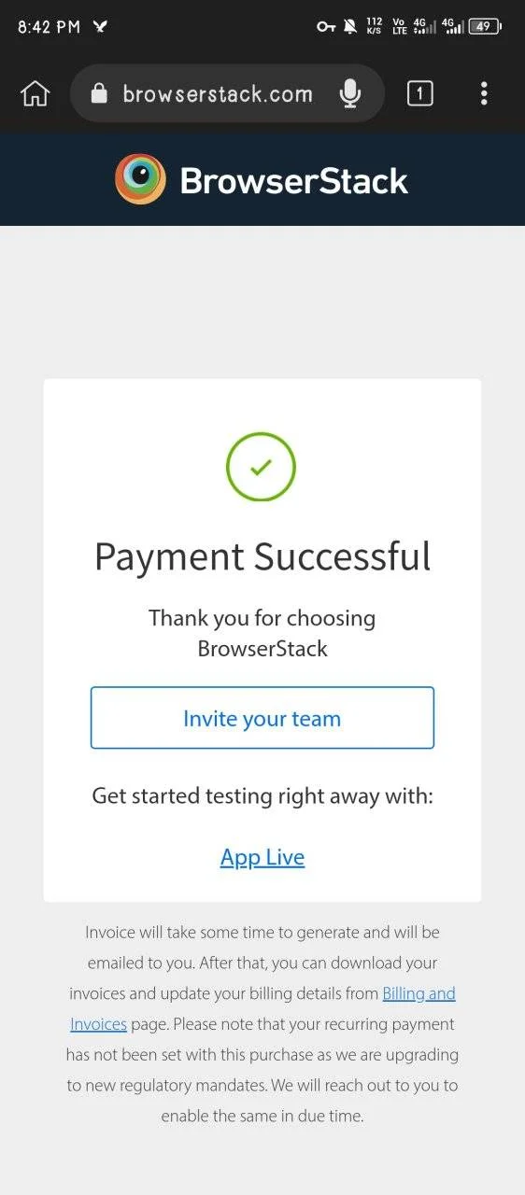Open the Chrome three-dot overflow menu
Viewport: 525px width, 1195px height.
[484, 93]
